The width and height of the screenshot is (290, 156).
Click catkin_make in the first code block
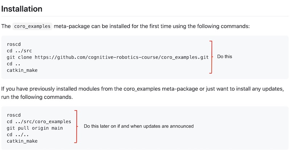point(22,70)
